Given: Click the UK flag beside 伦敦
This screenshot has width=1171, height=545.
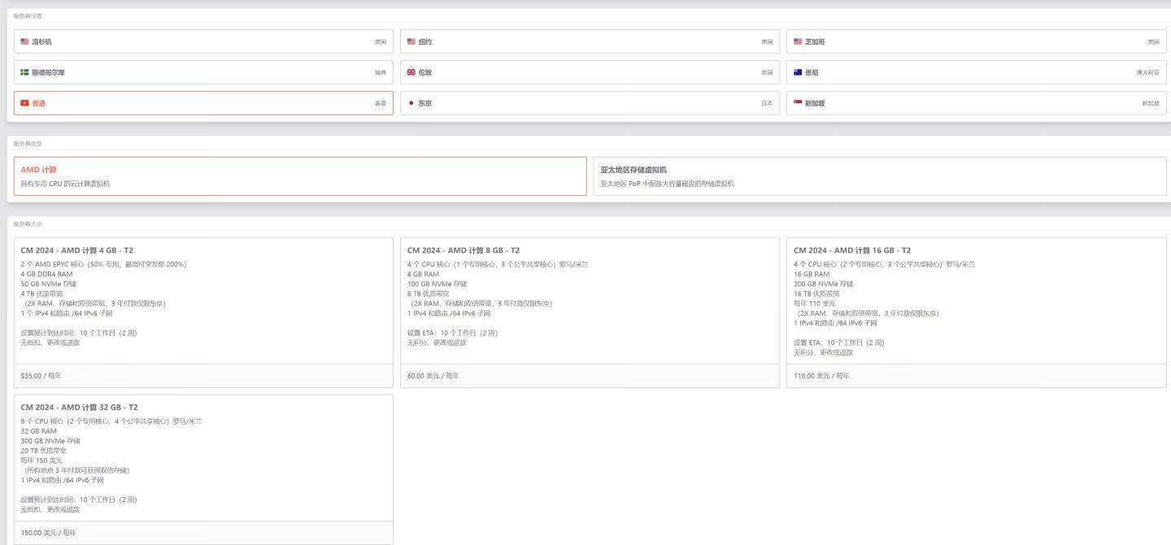Looking at the screenshot, I should pos(411,72).
